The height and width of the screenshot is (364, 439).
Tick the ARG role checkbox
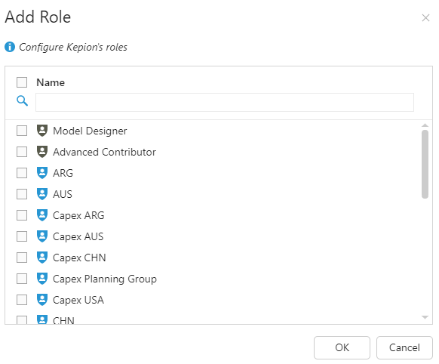pyautogui.click(x=22, y=173)
